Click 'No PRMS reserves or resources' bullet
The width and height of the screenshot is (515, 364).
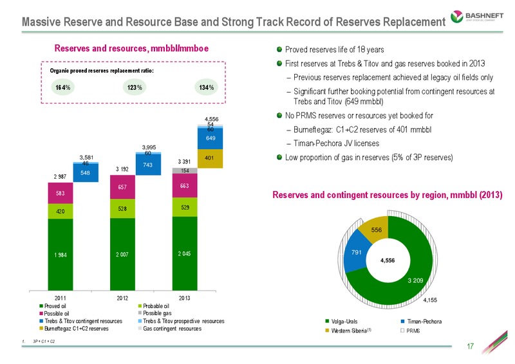click(x=359, y=116)
